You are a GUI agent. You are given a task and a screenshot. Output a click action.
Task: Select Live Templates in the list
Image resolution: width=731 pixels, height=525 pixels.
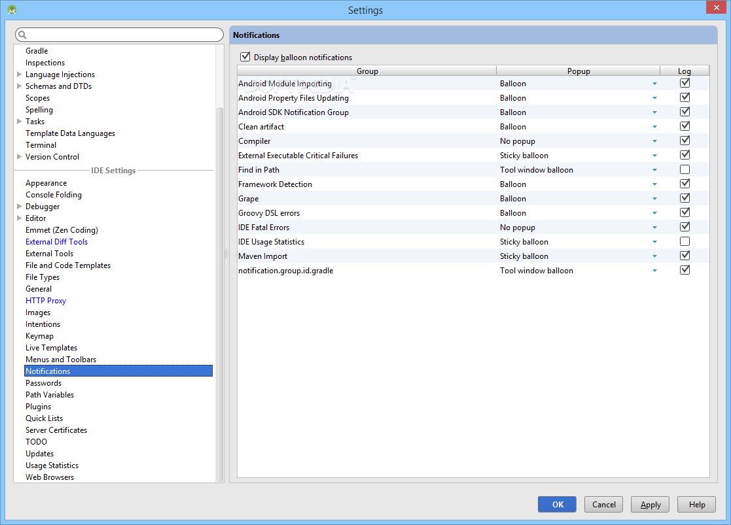coord(51,348)
